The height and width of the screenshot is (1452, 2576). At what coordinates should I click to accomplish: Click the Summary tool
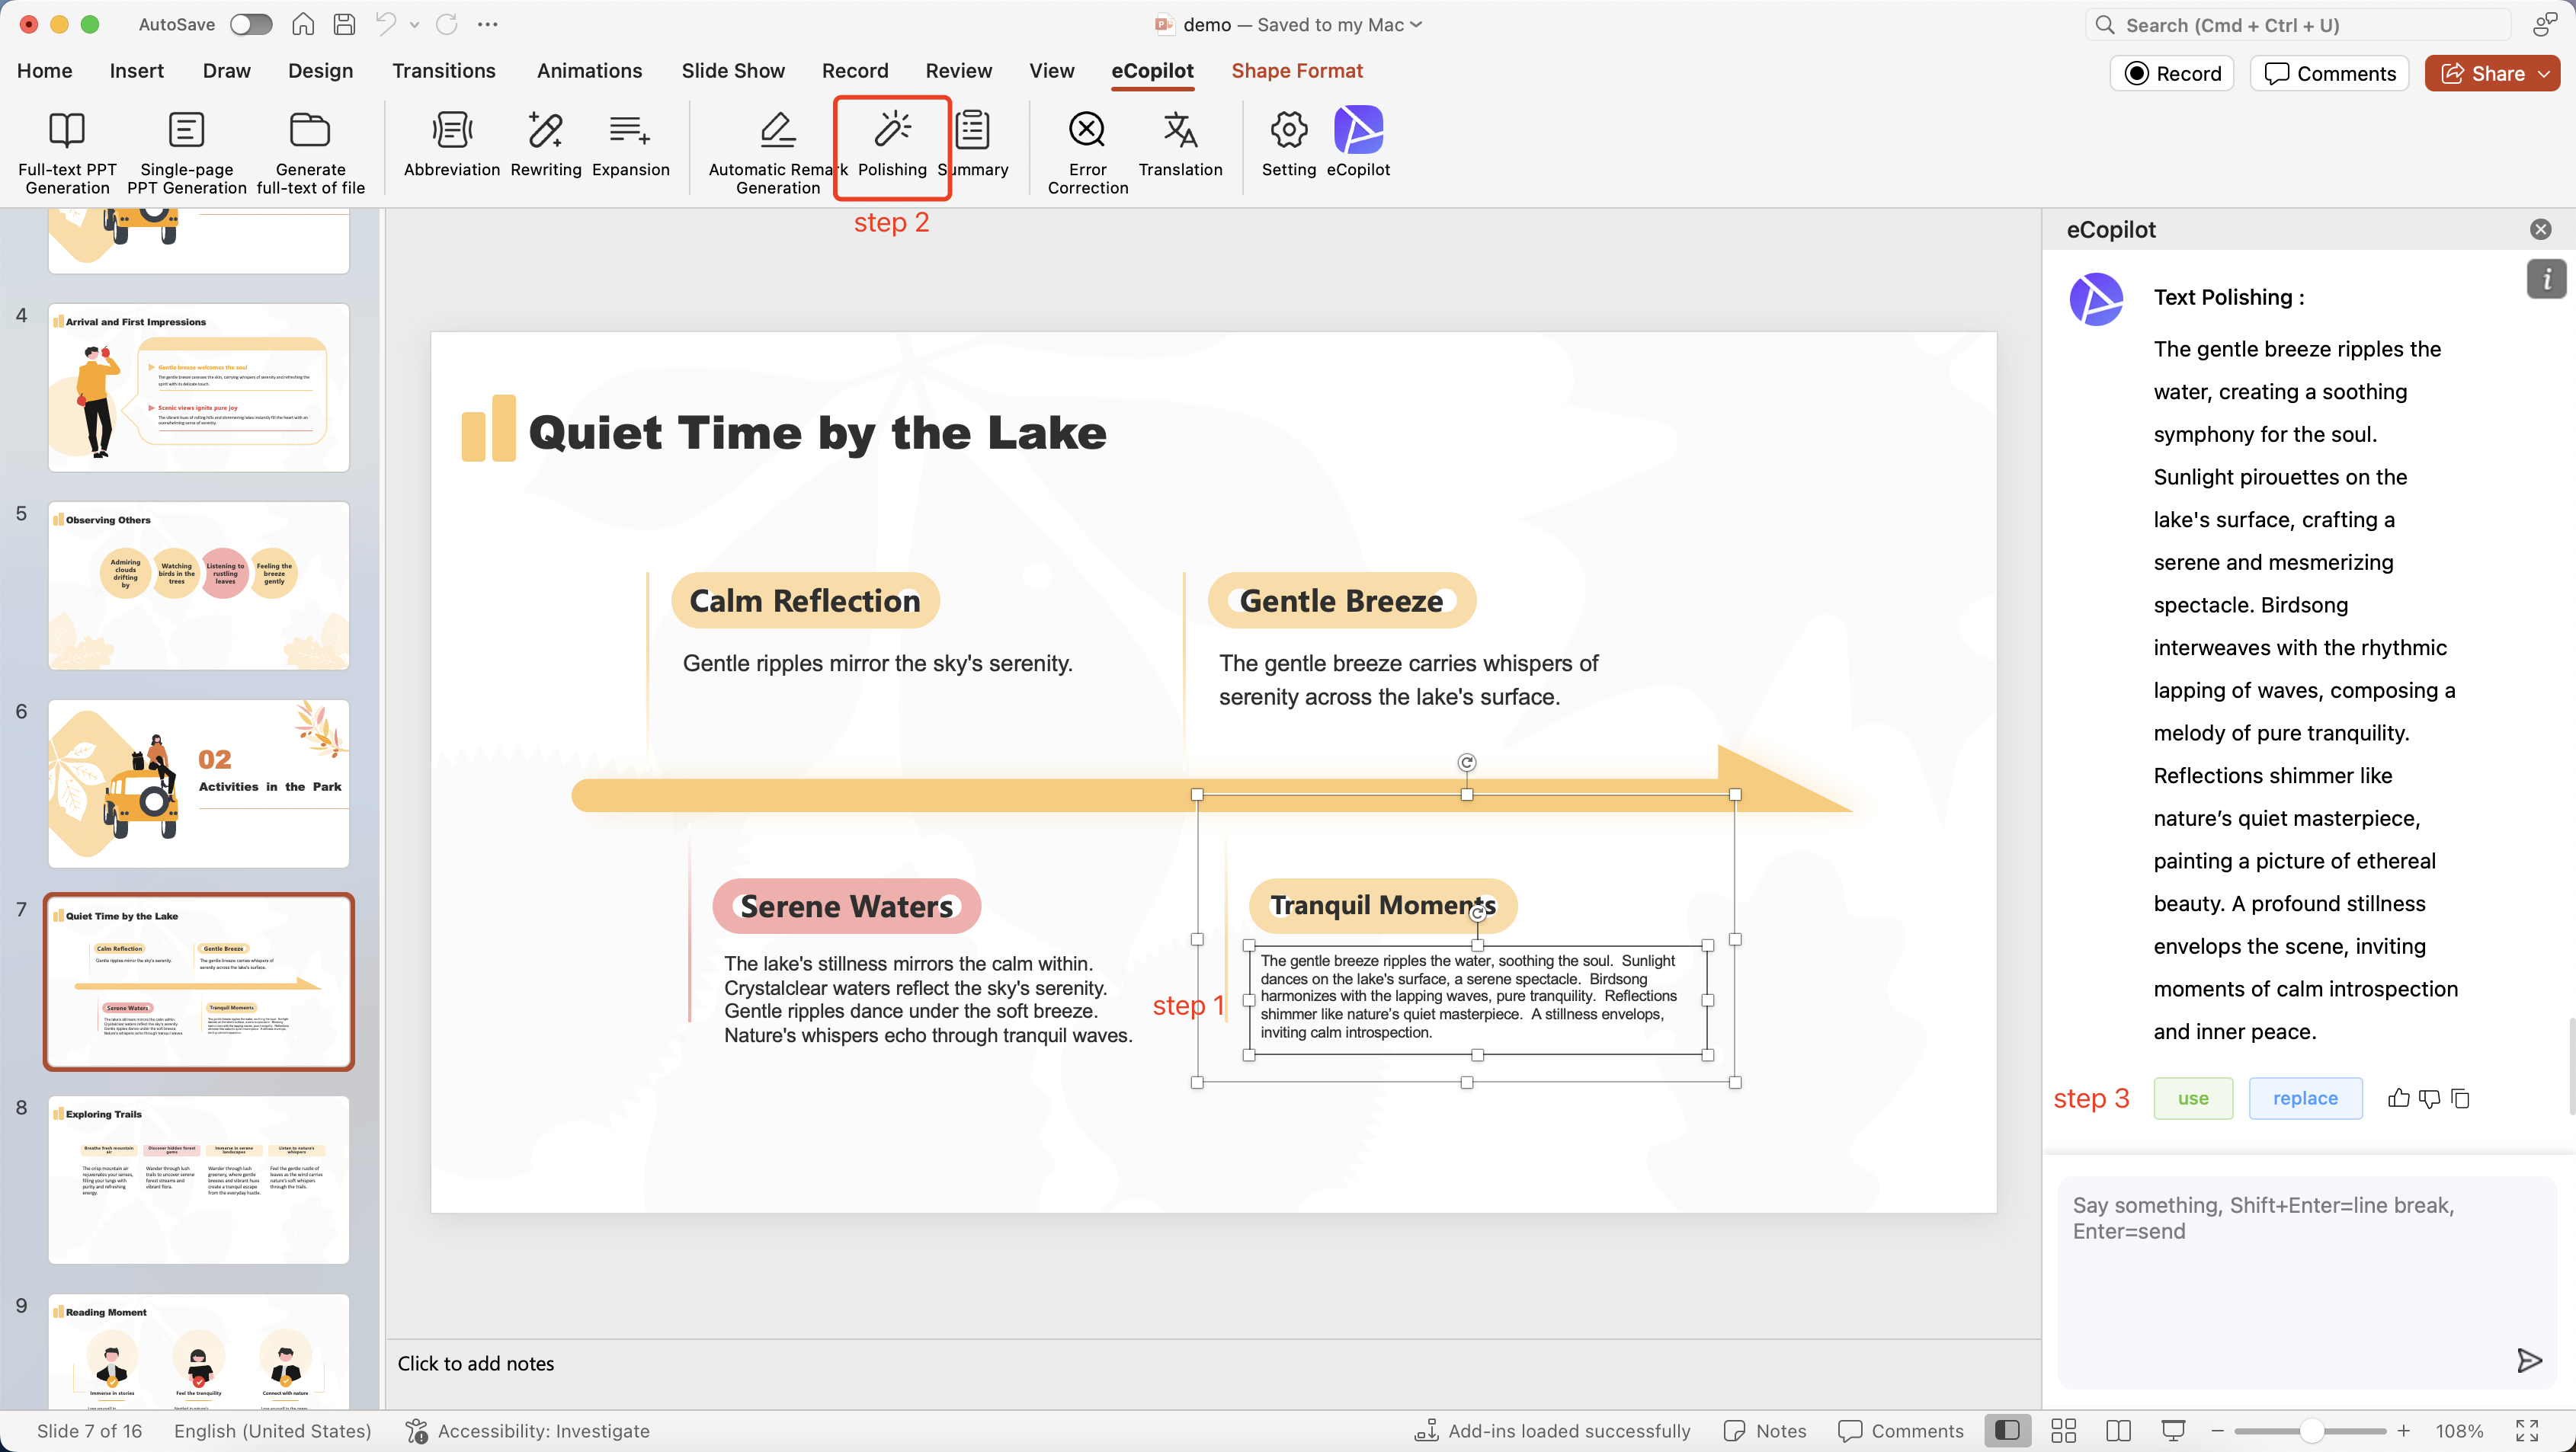pos(972,145)
